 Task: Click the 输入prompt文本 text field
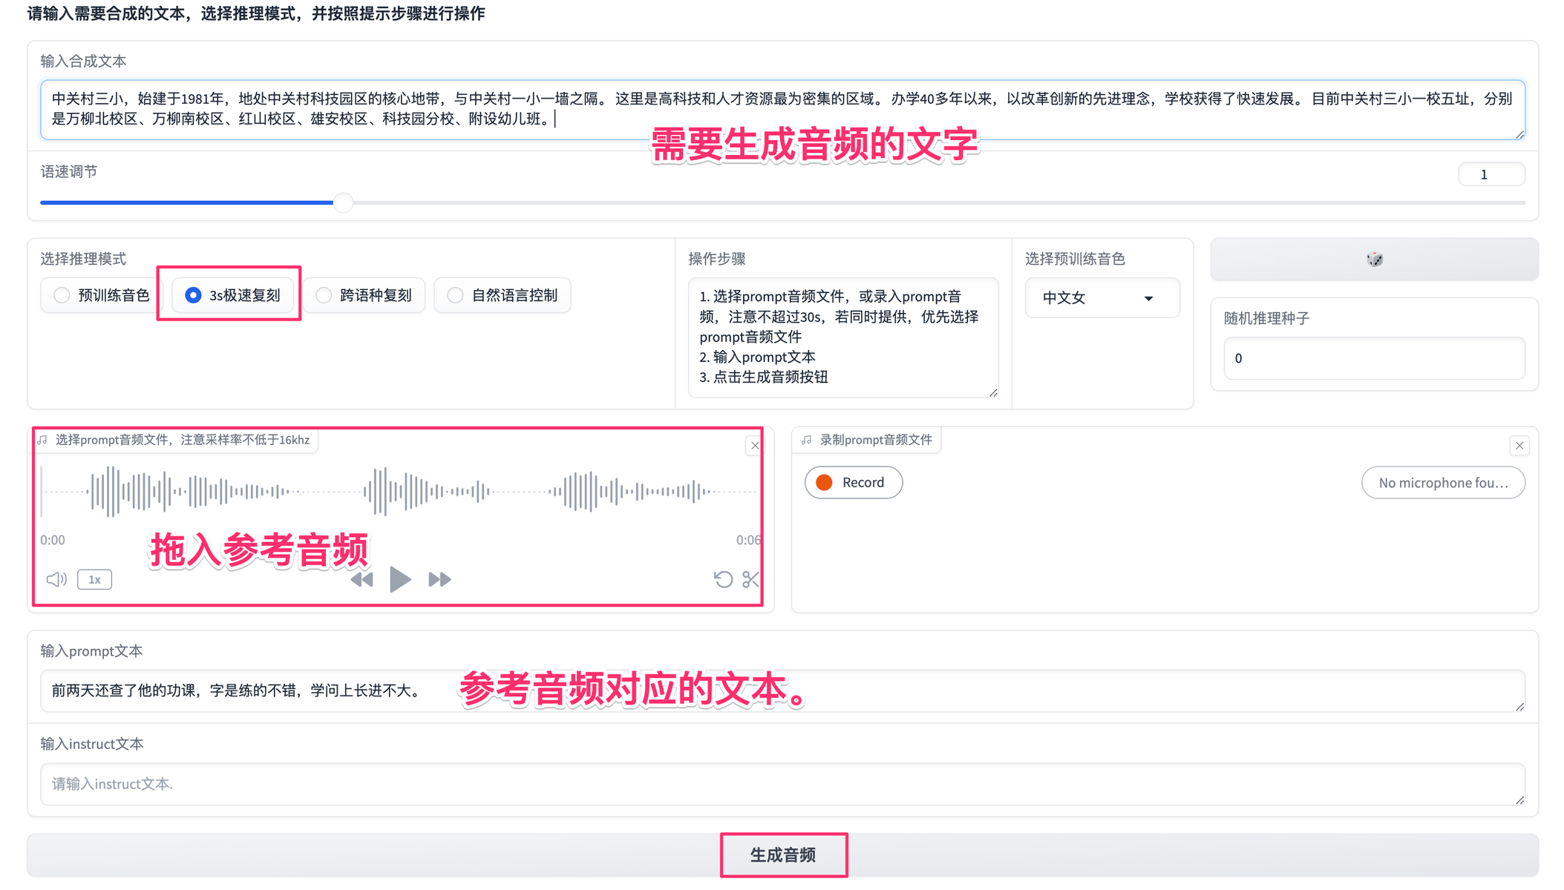782,690
